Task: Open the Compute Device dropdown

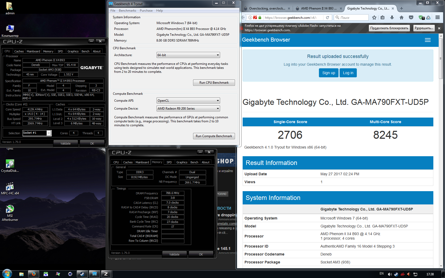Action: [188, 109]
